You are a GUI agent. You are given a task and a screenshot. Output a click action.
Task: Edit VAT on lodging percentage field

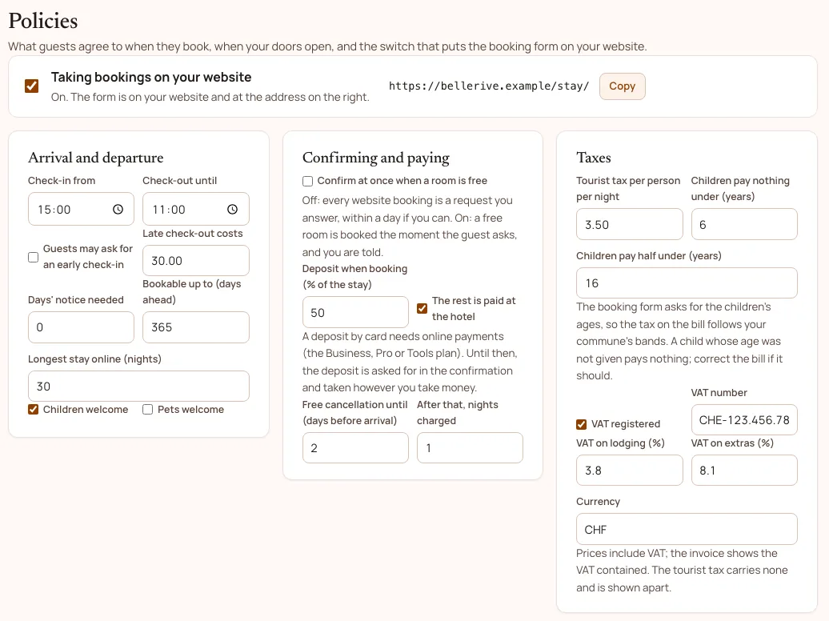click(630, 471)
